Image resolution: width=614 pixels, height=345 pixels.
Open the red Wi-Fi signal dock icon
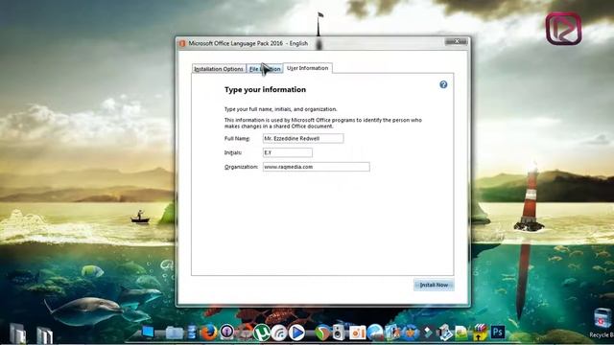tap(279, 333)
